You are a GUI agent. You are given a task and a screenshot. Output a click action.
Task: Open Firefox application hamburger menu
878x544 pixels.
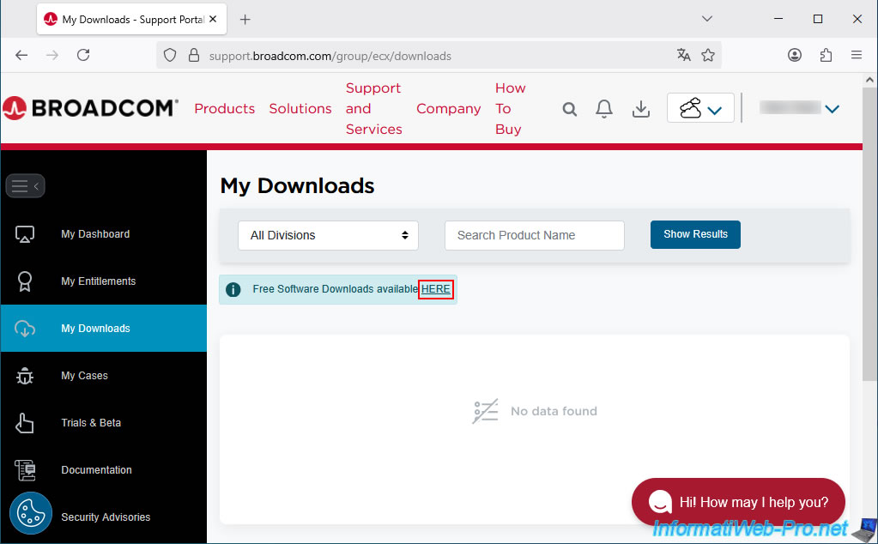pos(856,55)
